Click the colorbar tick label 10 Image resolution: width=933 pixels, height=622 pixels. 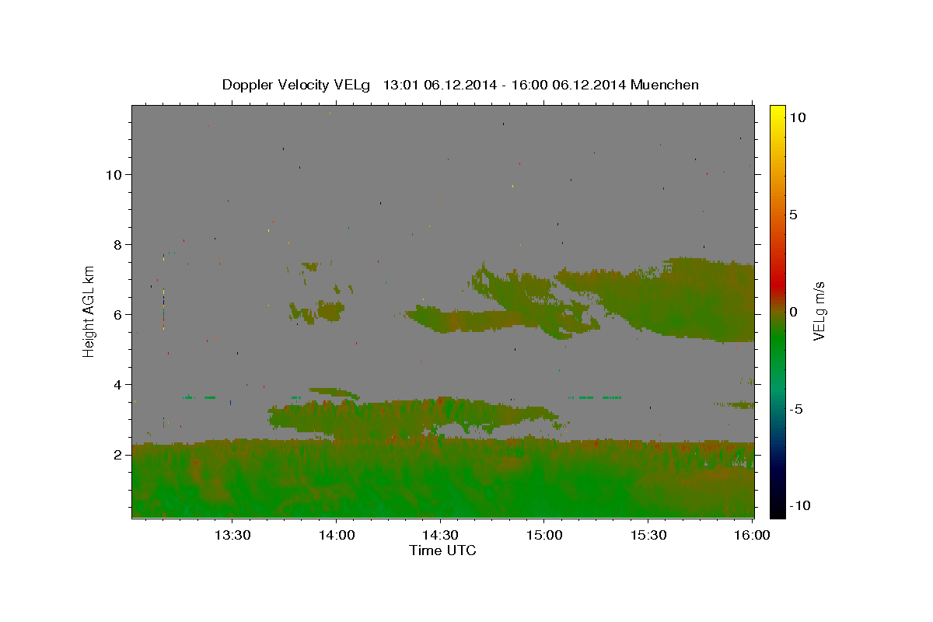[797, 117]
